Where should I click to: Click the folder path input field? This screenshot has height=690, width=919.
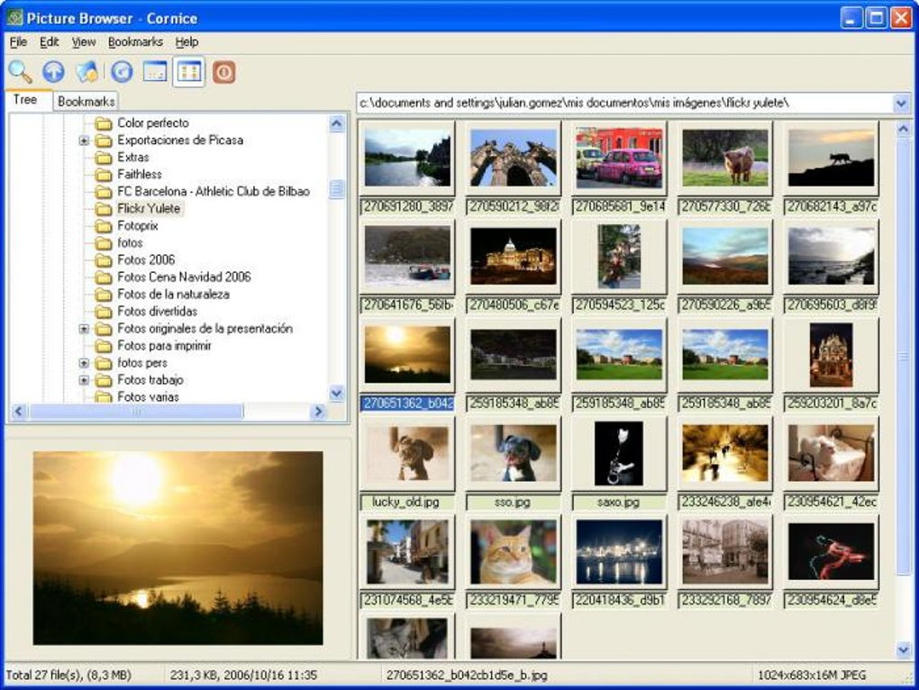click(624, 103)
